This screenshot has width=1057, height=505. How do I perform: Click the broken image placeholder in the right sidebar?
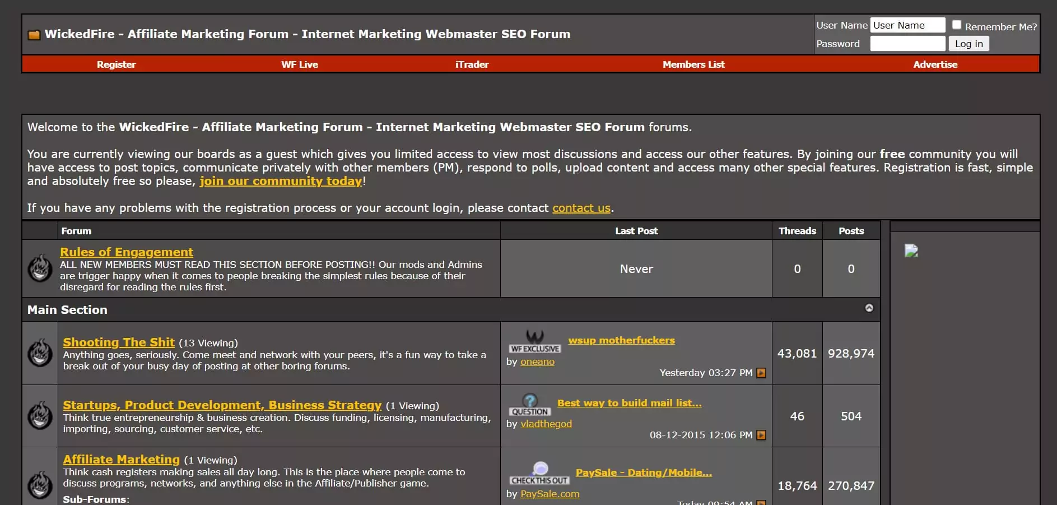[x=912, y=252]
